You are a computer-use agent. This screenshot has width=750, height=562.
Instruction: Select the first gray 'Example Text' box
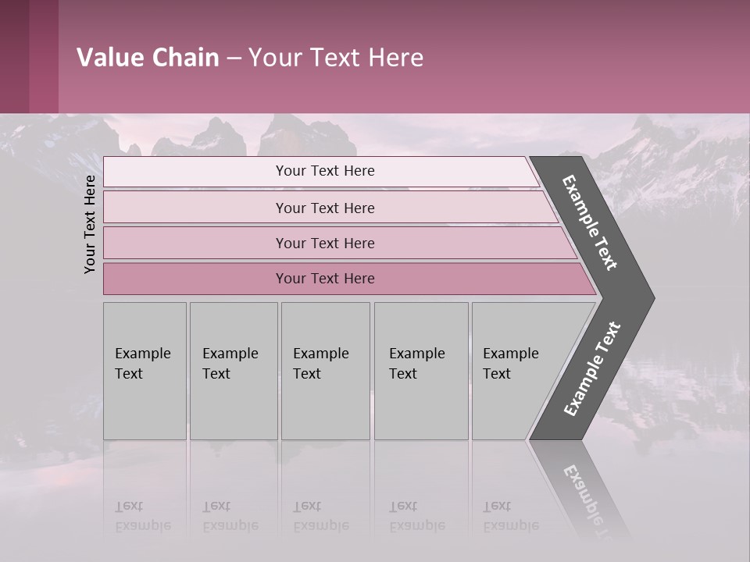(x=145, y=371)
